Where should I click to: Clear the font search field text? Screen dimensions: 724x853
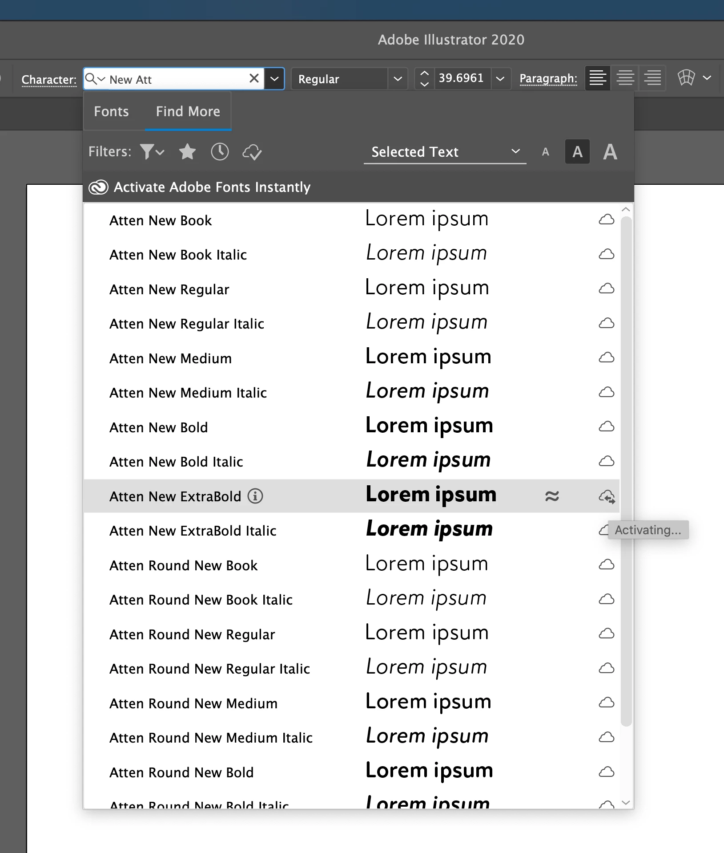[x=254, y=78]
